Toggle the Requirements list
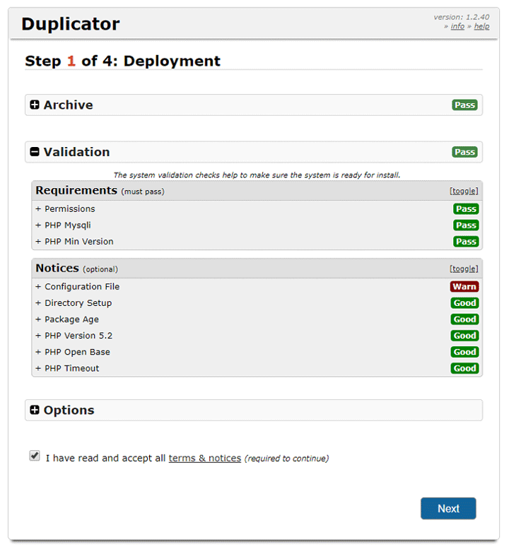The width and height of the screenshot is (509, 547). click(464, 191)
